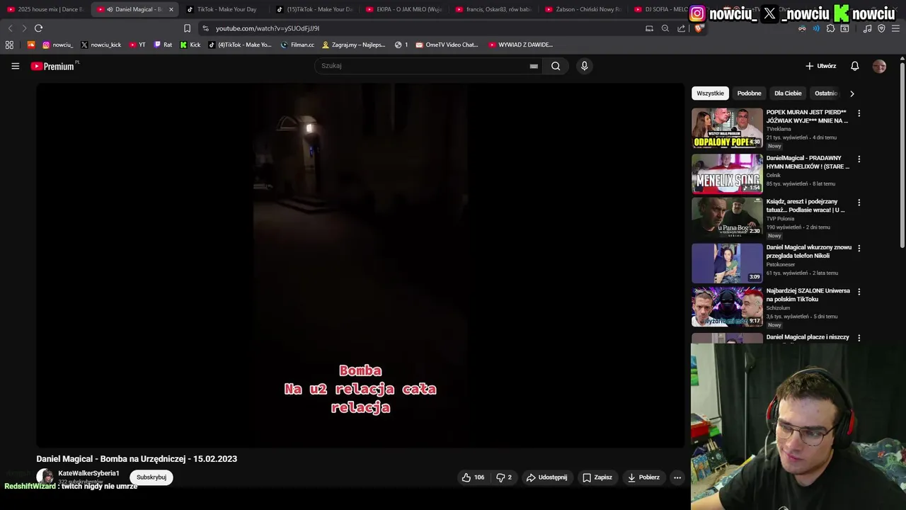
Task: Open options for Daniel Magical wkurzony video
Action: (x=859, y=249)
